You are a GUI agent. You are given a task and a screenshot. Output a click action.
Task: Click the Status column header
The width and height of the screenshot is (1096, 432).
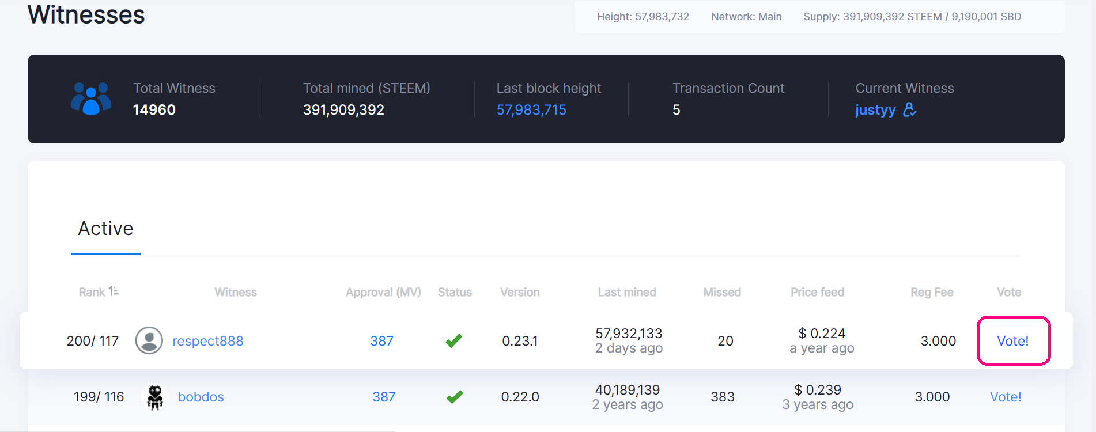(x=455, y=292)
